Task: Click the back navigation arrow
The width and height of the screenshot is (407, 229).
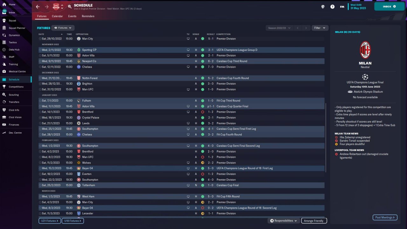Action: 38,7
